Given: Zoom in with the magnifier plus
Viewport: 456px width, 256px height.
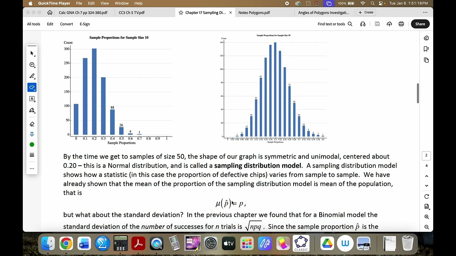Looking at the screenshot, I should click(x=426, y=217).
